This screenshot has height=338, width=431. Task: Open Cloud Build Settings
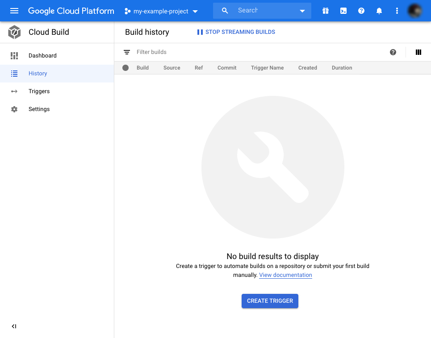[x=57, y=109]
